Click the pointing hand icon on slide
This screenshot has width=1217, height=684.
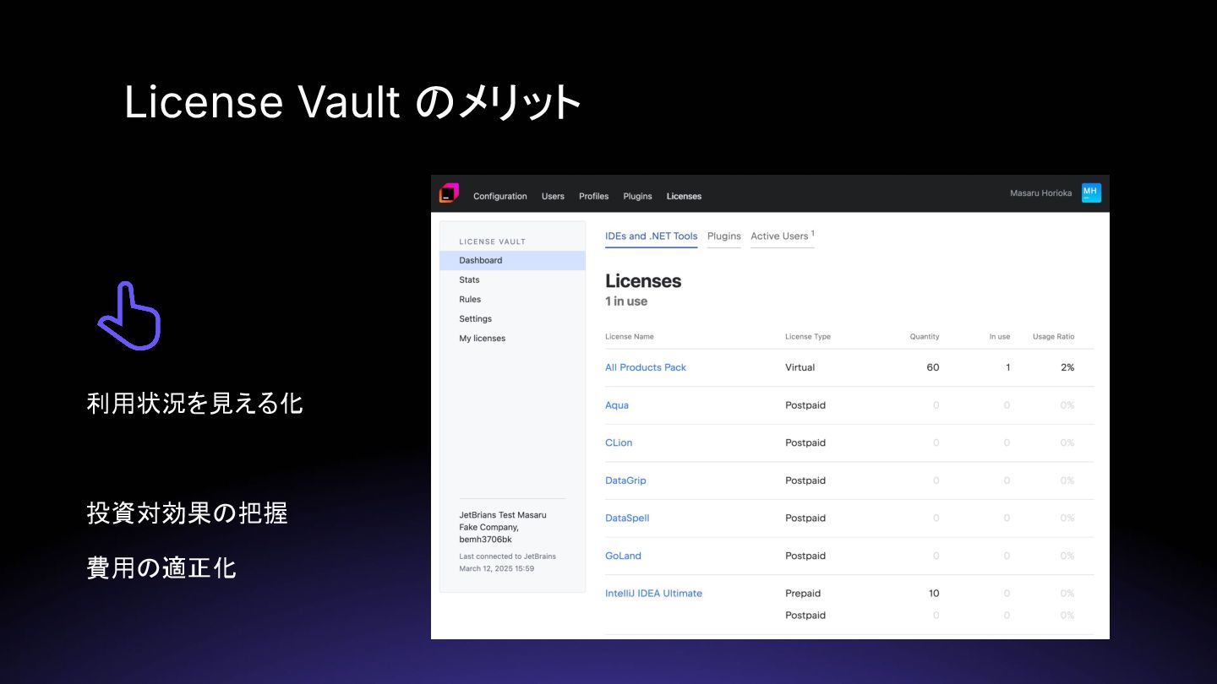tap(130, 315)
